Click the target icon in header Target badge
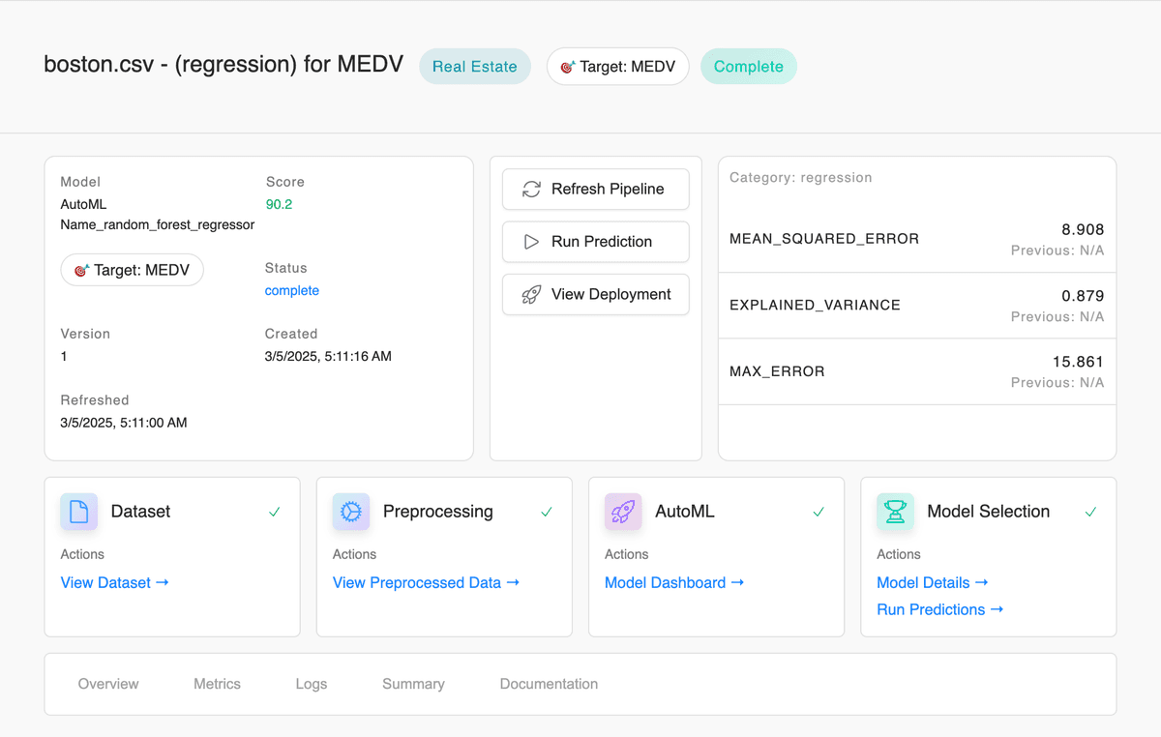 point(568,67)
